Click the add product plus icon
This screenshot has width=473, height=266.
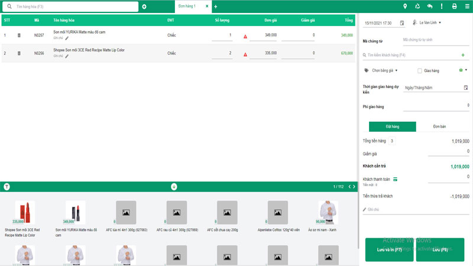pos(144,7)
